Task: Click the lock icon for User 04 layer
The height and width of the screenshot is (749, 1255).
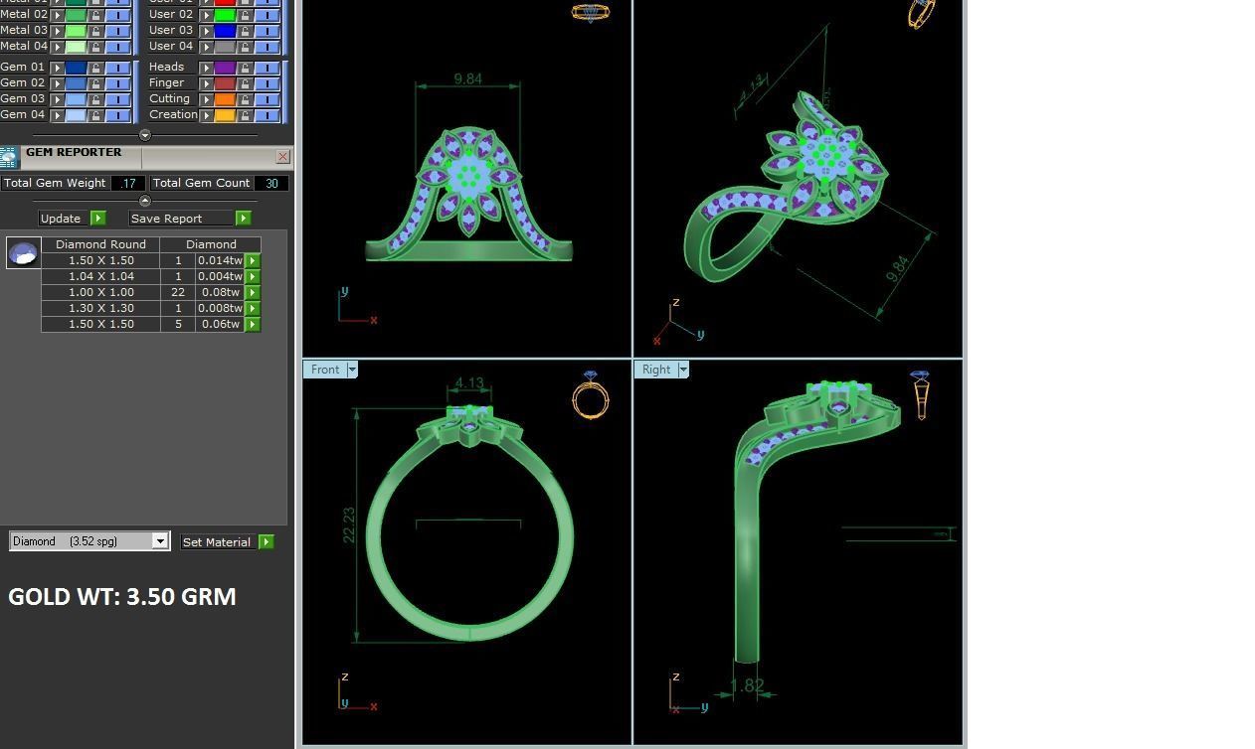Action: click(x=245, y=47)
